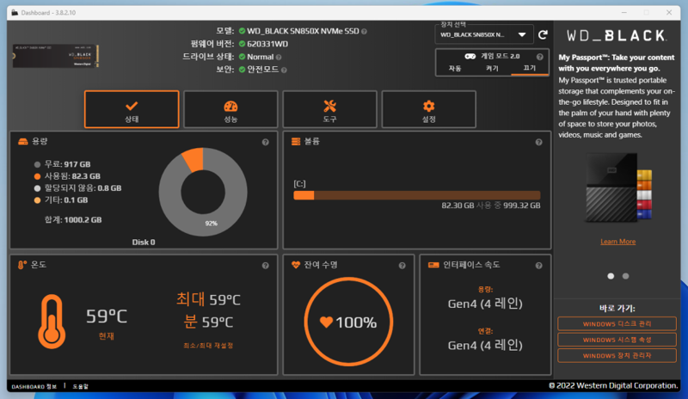Click the Gen4 (4 레인) capacity value
This screenshot has height=399, width=688.
click(x=485, y=304)
